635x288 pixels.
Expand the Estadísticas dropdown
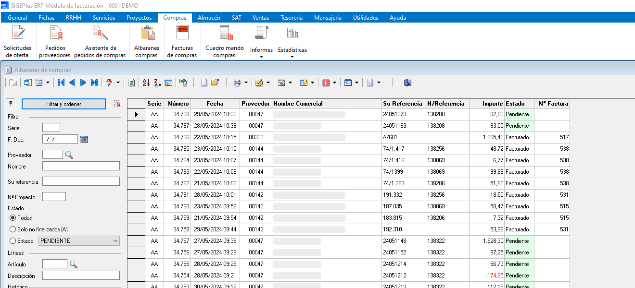[292, 56]
